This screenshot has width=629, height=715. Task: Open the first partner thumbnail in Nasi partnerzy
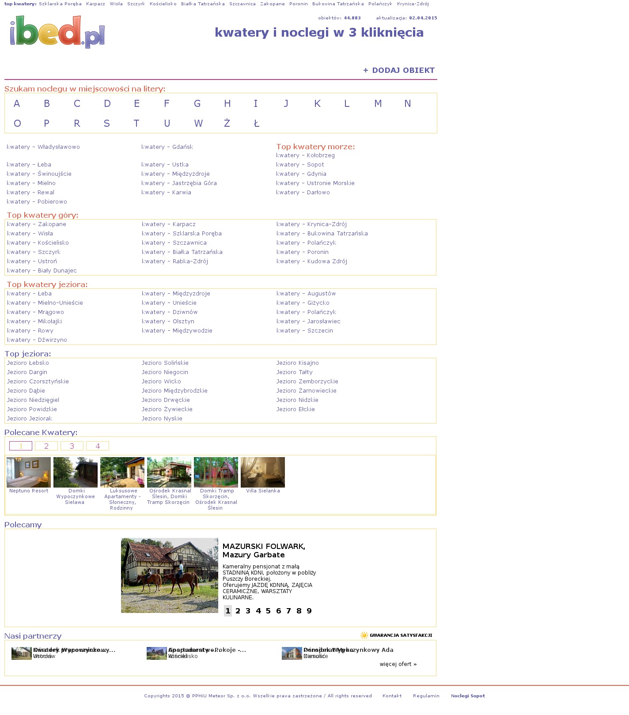(21, 653)
